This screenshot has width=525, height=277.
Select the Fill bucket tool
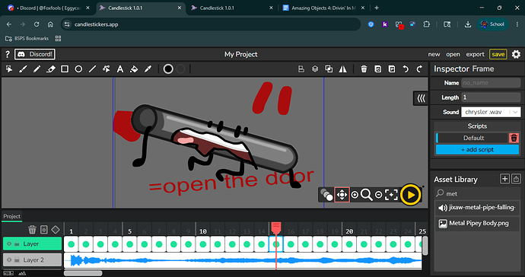point(134,69)
